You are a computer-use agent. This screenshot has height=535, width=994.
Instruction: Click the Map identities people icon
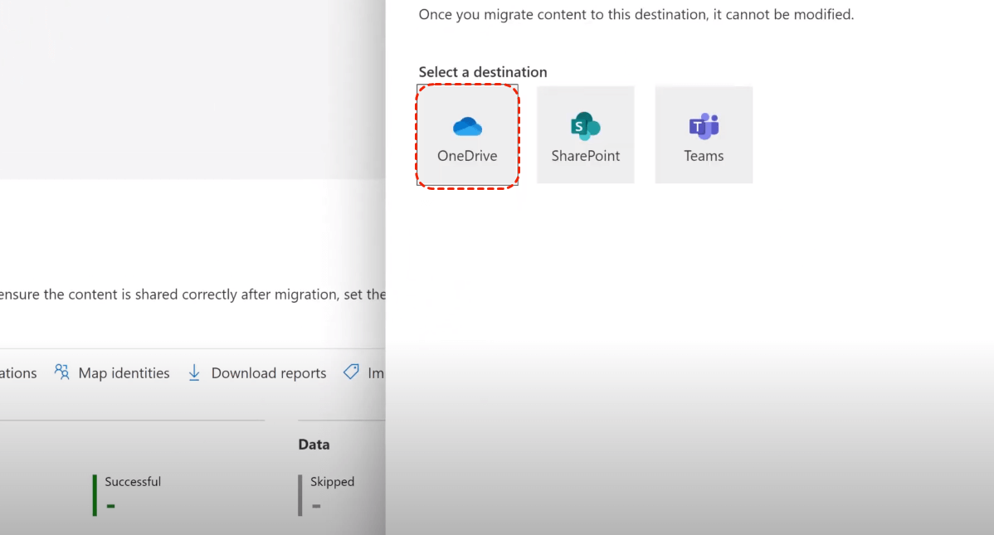[61, 372]
